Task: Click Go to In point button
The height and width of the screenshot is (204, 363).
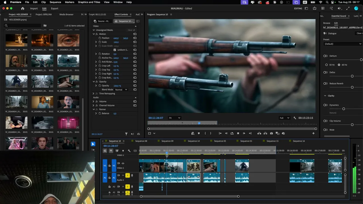Action: click(x=220, y=133)
